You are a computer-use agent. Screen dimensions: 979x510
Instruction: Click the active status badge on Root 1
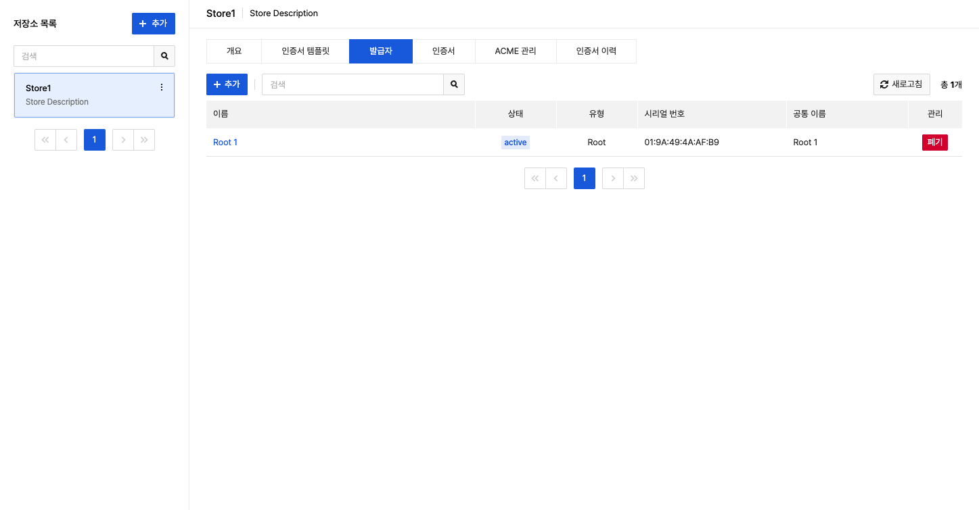click(515, 142)
